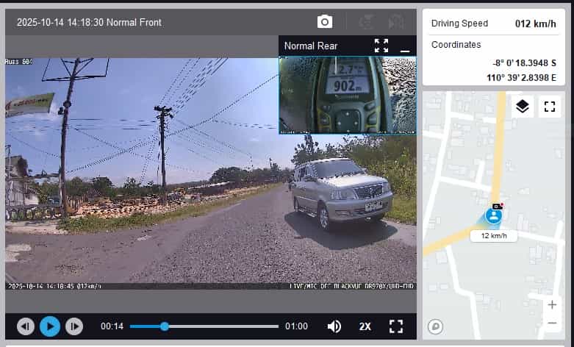Expand the map to fullscreen
Viewport: 574px width, 347px height.
[x=549, y=107]
